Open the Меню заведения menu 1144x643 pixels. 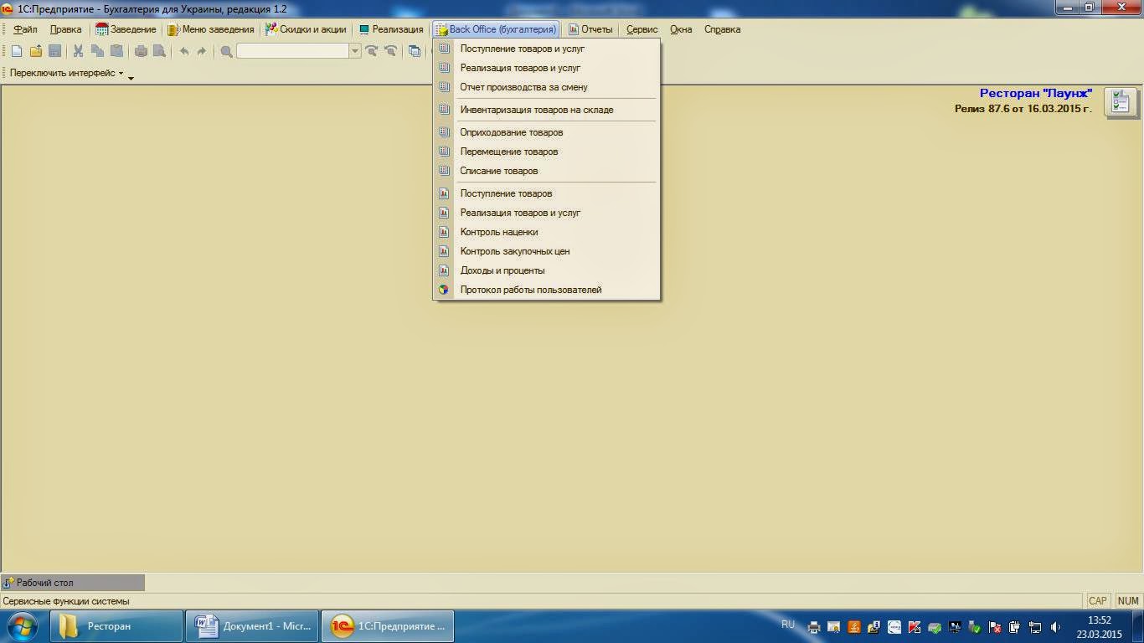(x=211, y=29)
